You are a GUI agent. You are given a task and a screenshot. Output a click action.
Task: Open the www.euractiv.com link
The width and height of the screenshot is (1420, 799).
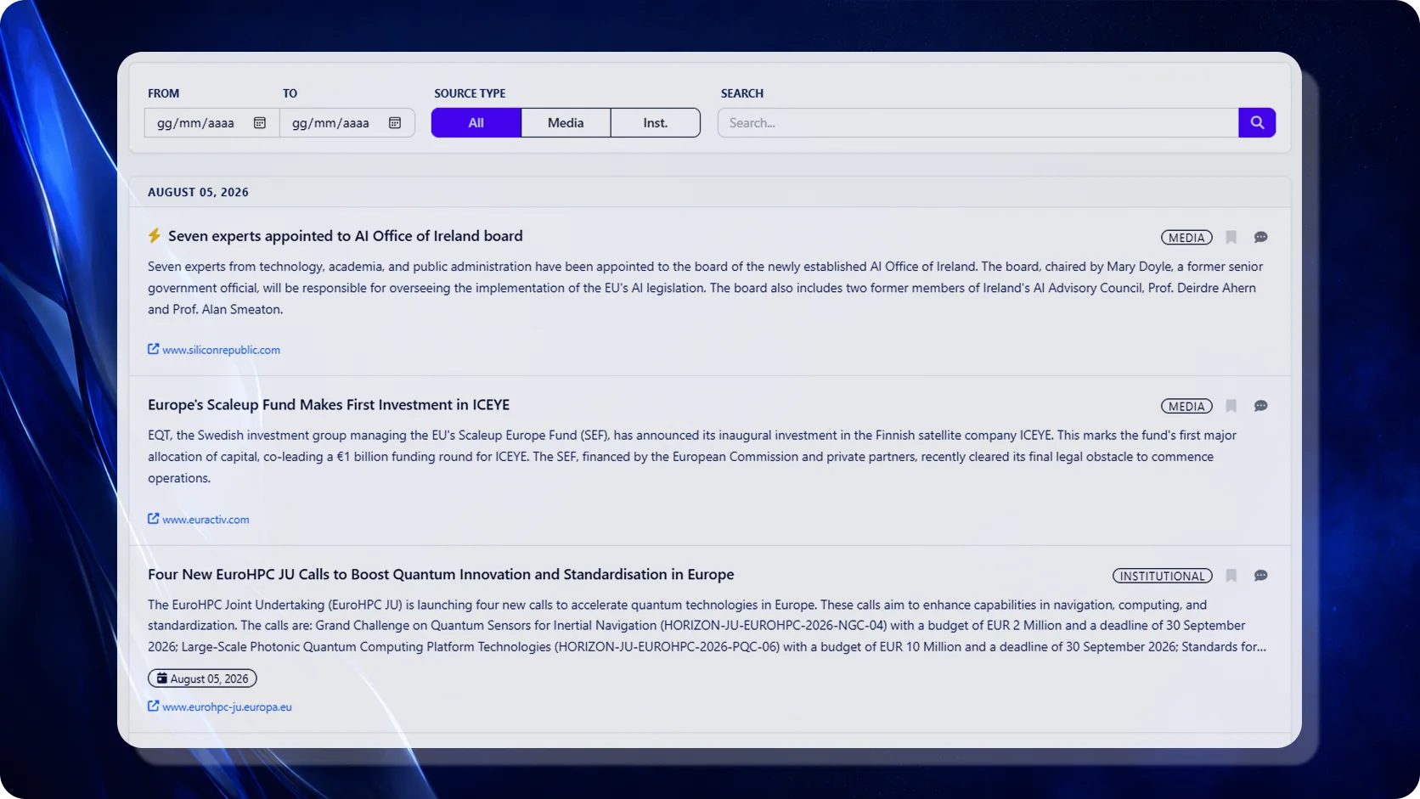tap(206, 520)
